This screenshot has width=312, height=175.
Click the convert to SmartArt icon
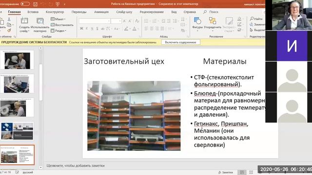(x=183, y=30)
